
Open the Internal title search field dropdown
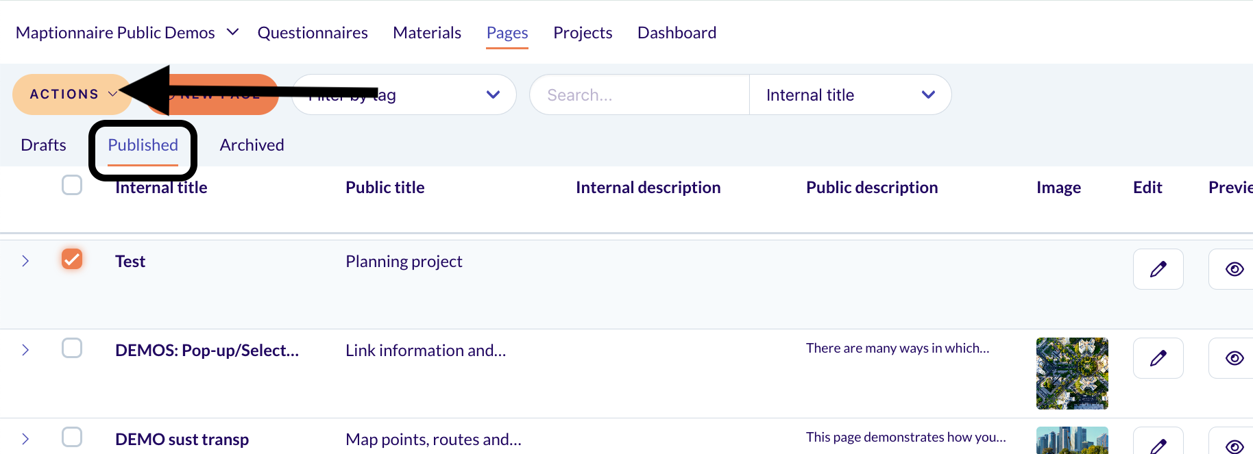tap(850, 94)
